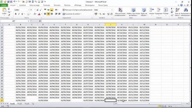Click the thousands separator 000 icon
192x108 pixels.
click(104, 14)
